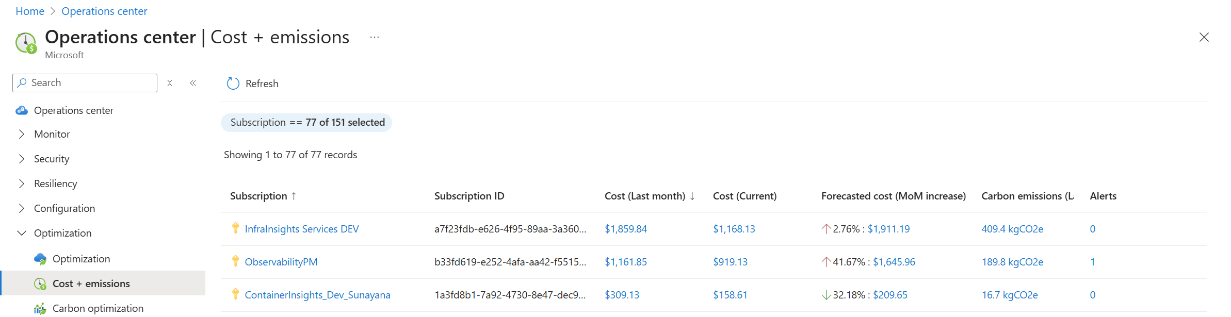This screenshot has height=317, width=1231.
Task: Click the key icon beside ObservabilityPM
Action: point(236,261)
